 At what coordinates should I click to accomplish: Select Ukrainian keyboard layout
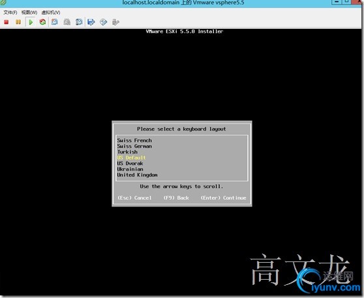130,169
